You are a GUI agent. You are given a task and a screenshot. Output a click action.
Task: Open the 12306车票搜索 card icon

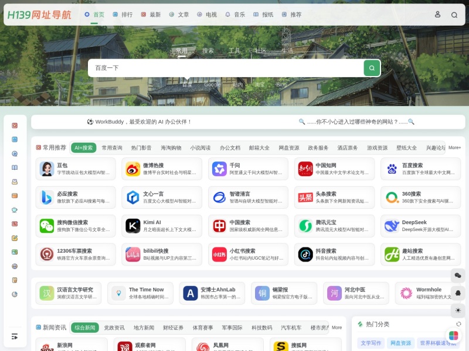pyautogui.click(x=47, y=254)
